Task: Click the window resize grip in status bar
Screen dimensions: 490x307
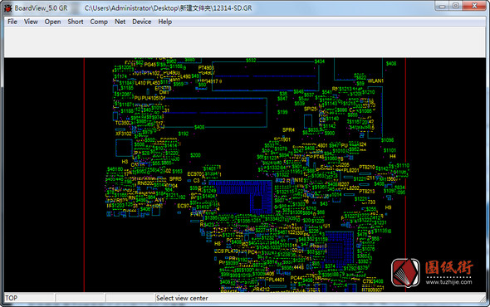Action: point(483,299)
